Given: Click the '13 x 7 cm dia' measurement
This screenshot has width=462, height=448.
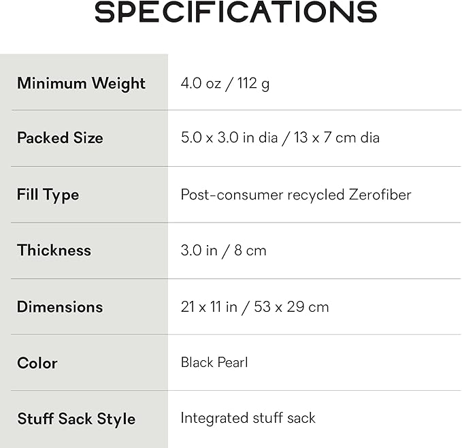Looking at the screenshot, I should pos(337,138).
